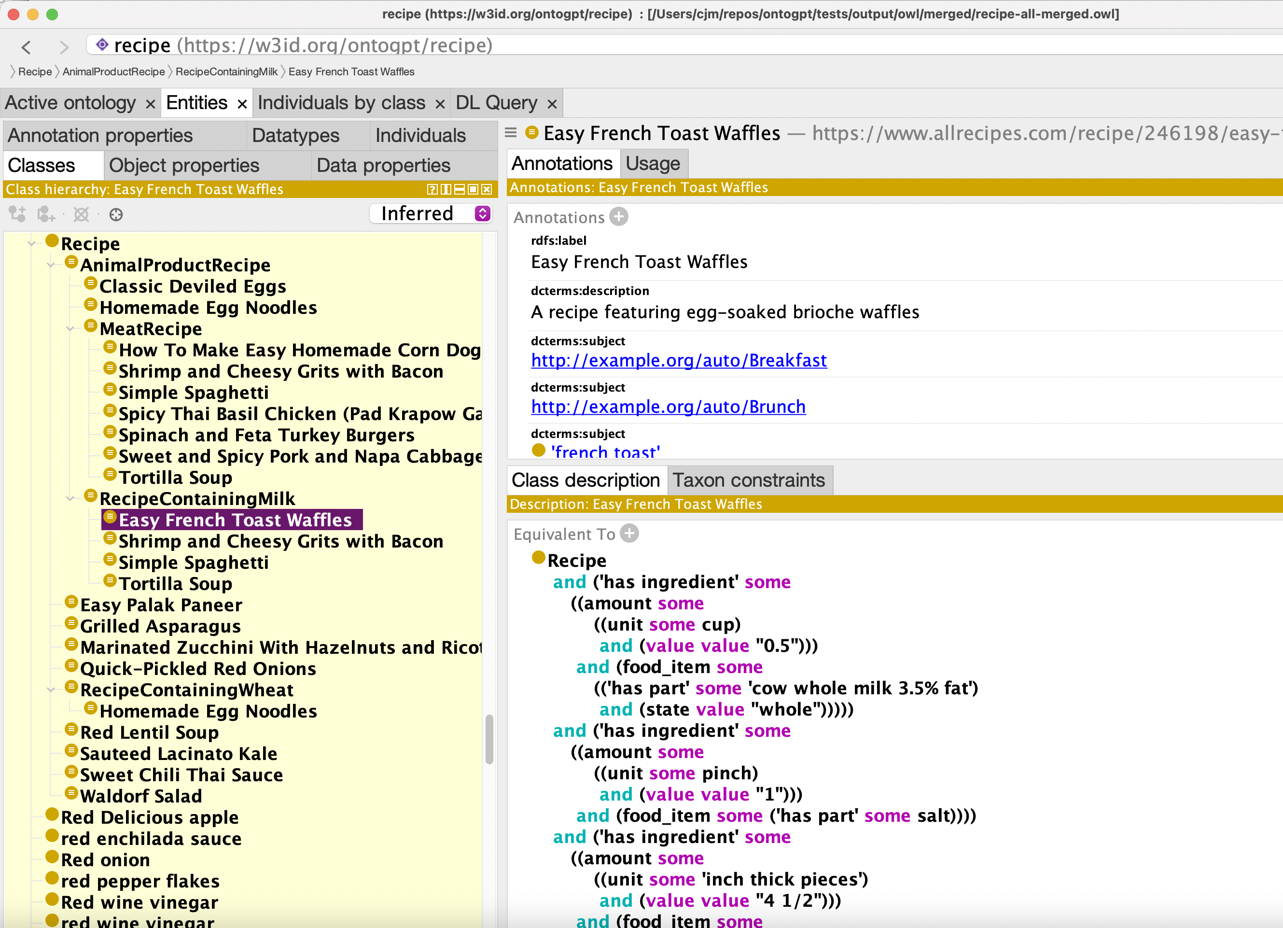Go back with the navigation arrow
Screen dimensions: 1283x928
point(26,47)
